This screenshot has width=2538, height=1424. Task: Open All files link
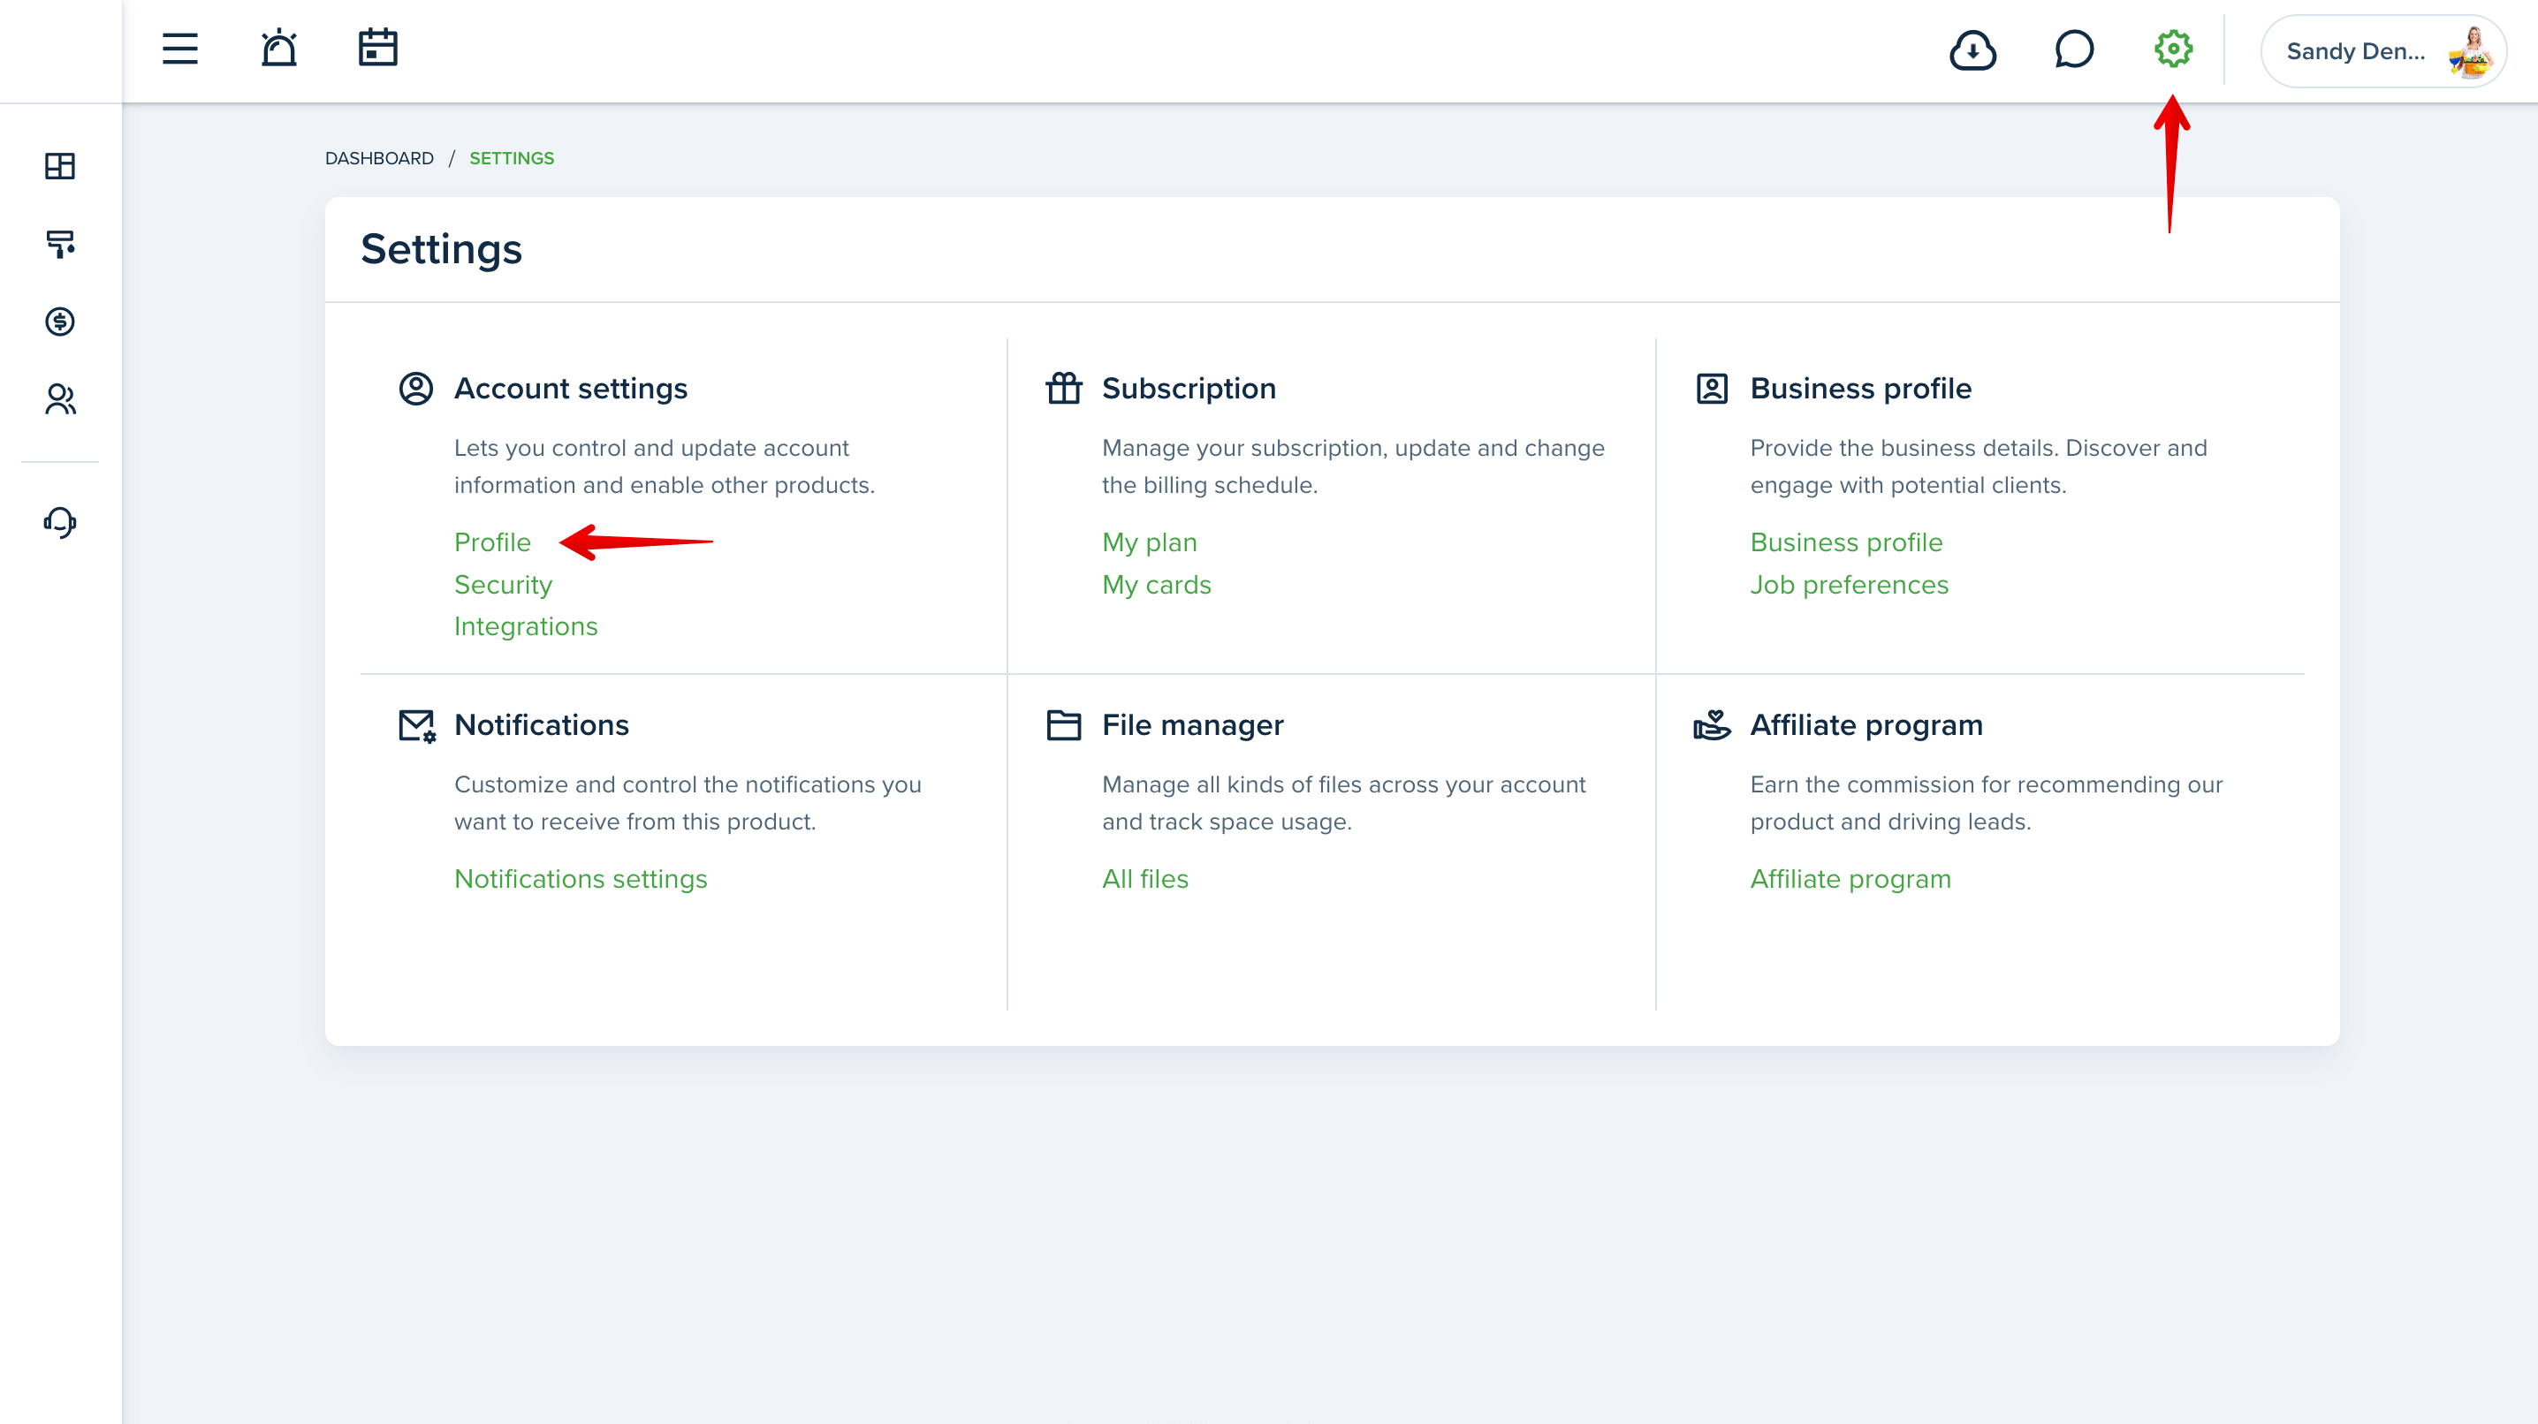1145,878
